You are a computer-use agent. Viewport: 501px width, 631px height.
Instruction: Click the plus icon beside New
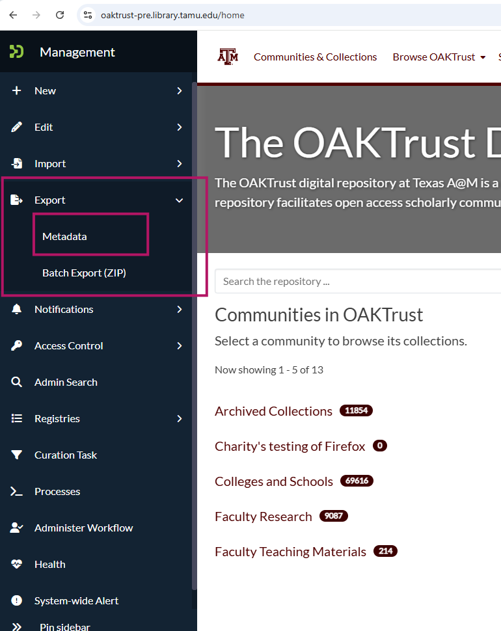click(x=17, y=91)
